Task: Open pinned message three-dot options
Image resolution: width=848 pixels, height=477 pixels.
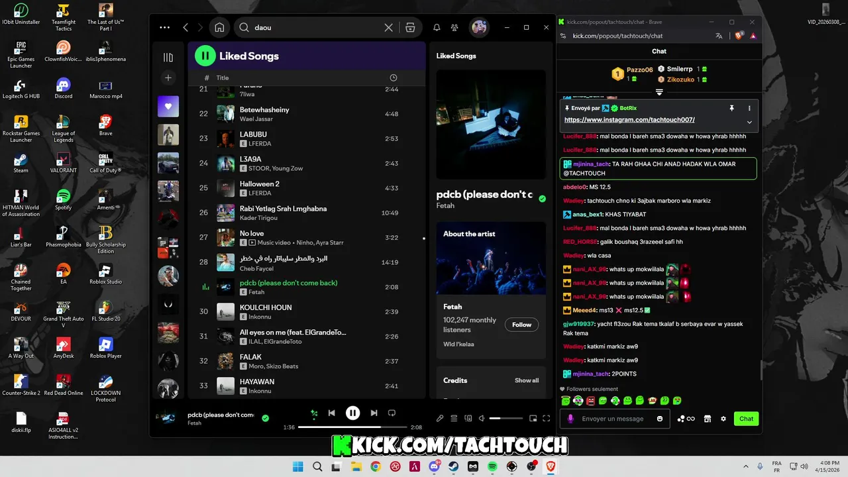Action: click(x=749, y=108)
